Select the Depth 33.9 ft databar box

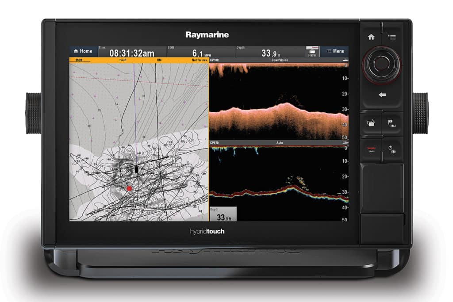(270, 52)
